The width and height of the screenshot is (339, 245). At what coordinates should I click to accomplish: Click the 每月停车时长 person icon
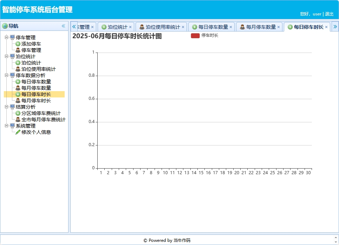(x=18, y=101)
